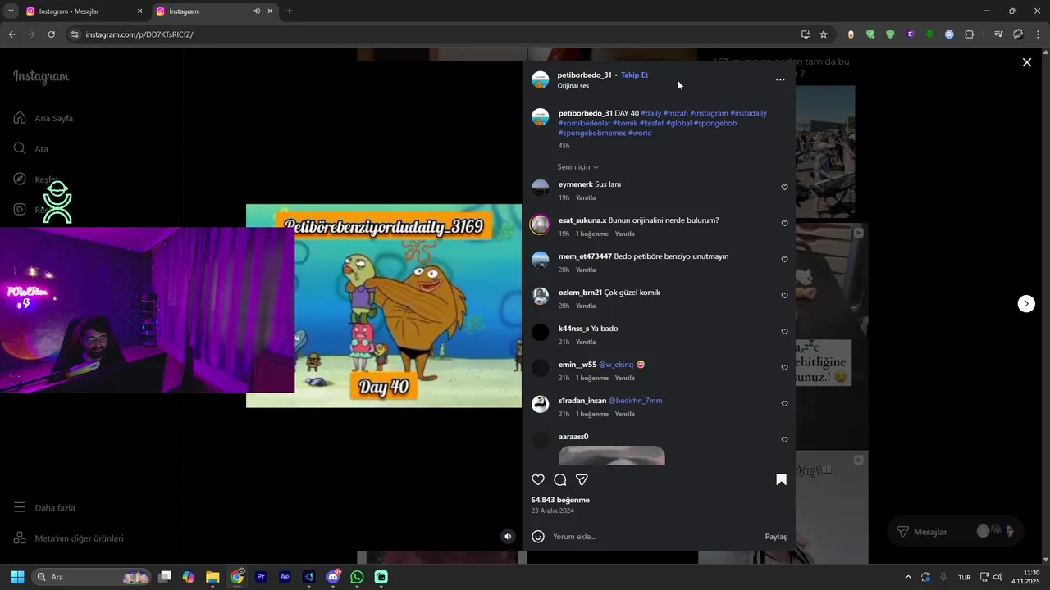The width and height of the screenshot is (1050, 590).
Task: Like the post with the heart icon
Action: coord(538,480)
